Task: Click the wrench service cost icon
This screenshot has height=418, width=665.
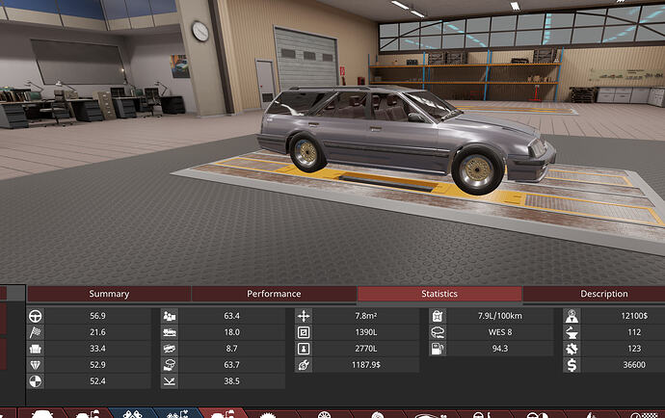Action: [x=304, y=365]
